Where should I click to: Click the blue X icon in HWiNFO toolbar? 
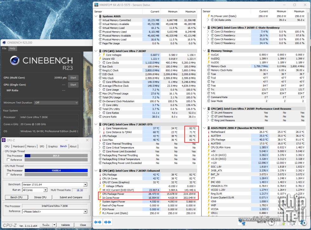coord(303,222)
